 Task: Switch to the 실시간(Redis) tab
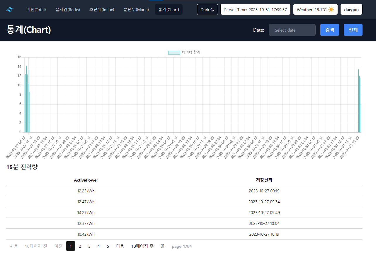(x=67, y=9)
